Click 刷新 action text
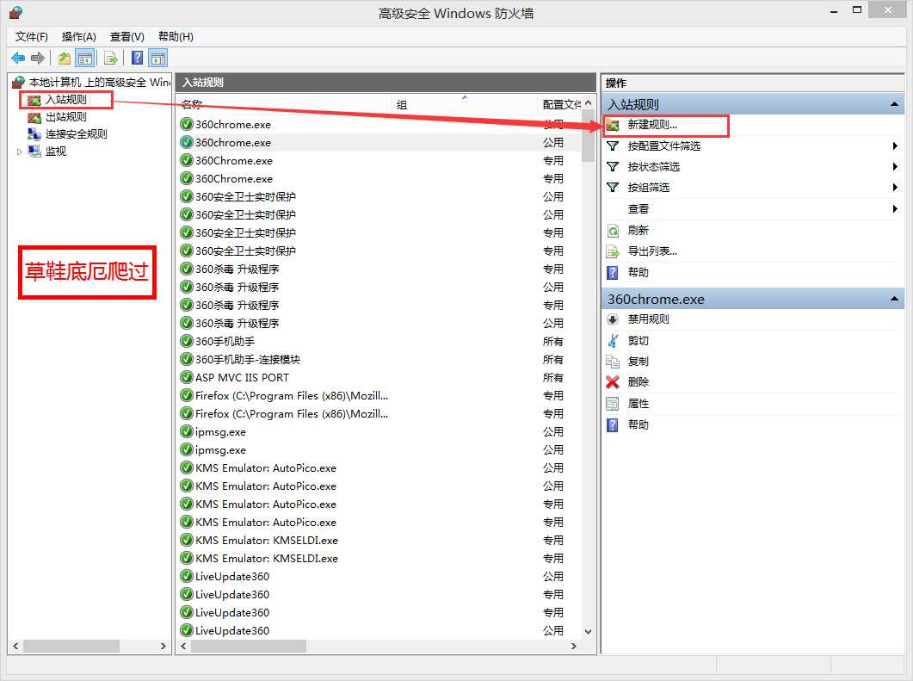The height and width of the screenshot is (681, 913). click(x=638, y=230)
